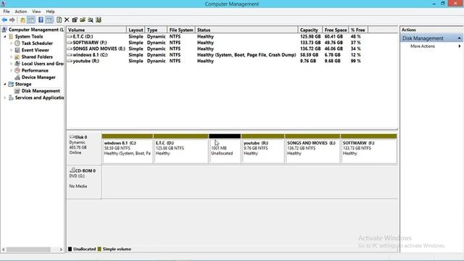Screen dimensions: 464x261
Task: Select Disk Management in the tree
Action: pyautogui.click(x=41, y=91)
